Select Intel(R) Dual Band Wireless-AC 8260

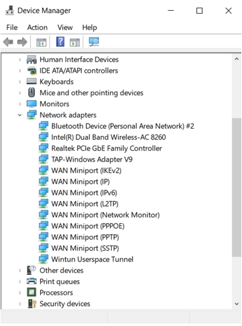click(x=108, y=137)
